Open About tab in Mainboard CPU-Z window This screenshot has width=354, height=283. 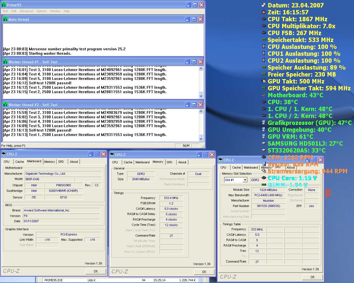[74, 162]
